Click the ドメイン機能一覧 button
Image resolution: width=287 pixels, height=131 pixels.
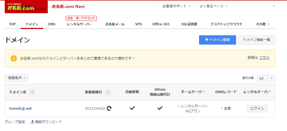click(x=256, y=40)
